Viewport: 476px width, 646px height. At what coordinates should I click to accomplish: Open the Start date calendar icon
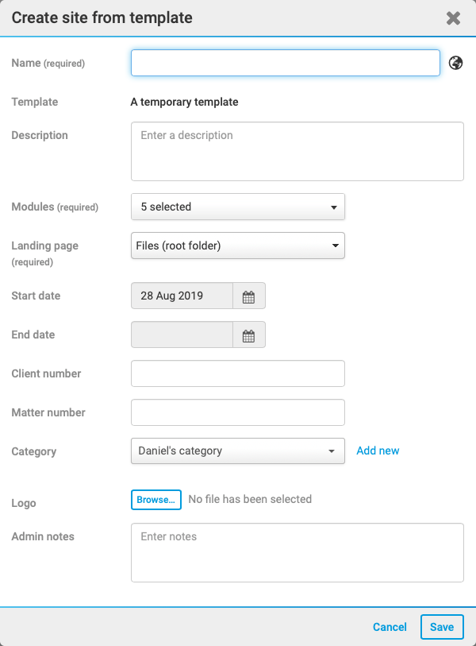point(249,296)
